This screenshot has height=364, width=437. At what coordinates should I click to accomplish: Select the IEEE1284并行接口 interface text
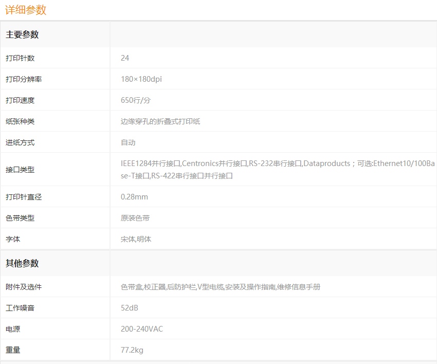(151, 163)
